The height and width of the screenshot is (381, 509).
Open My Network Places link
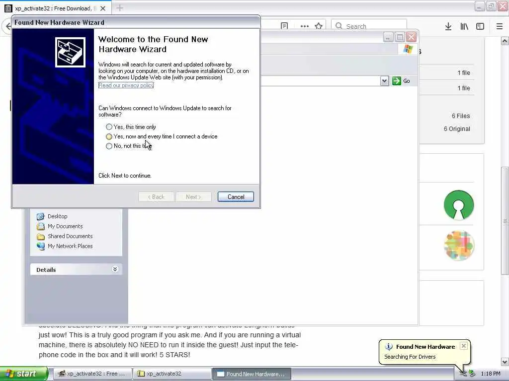click(x=70, y=246)
